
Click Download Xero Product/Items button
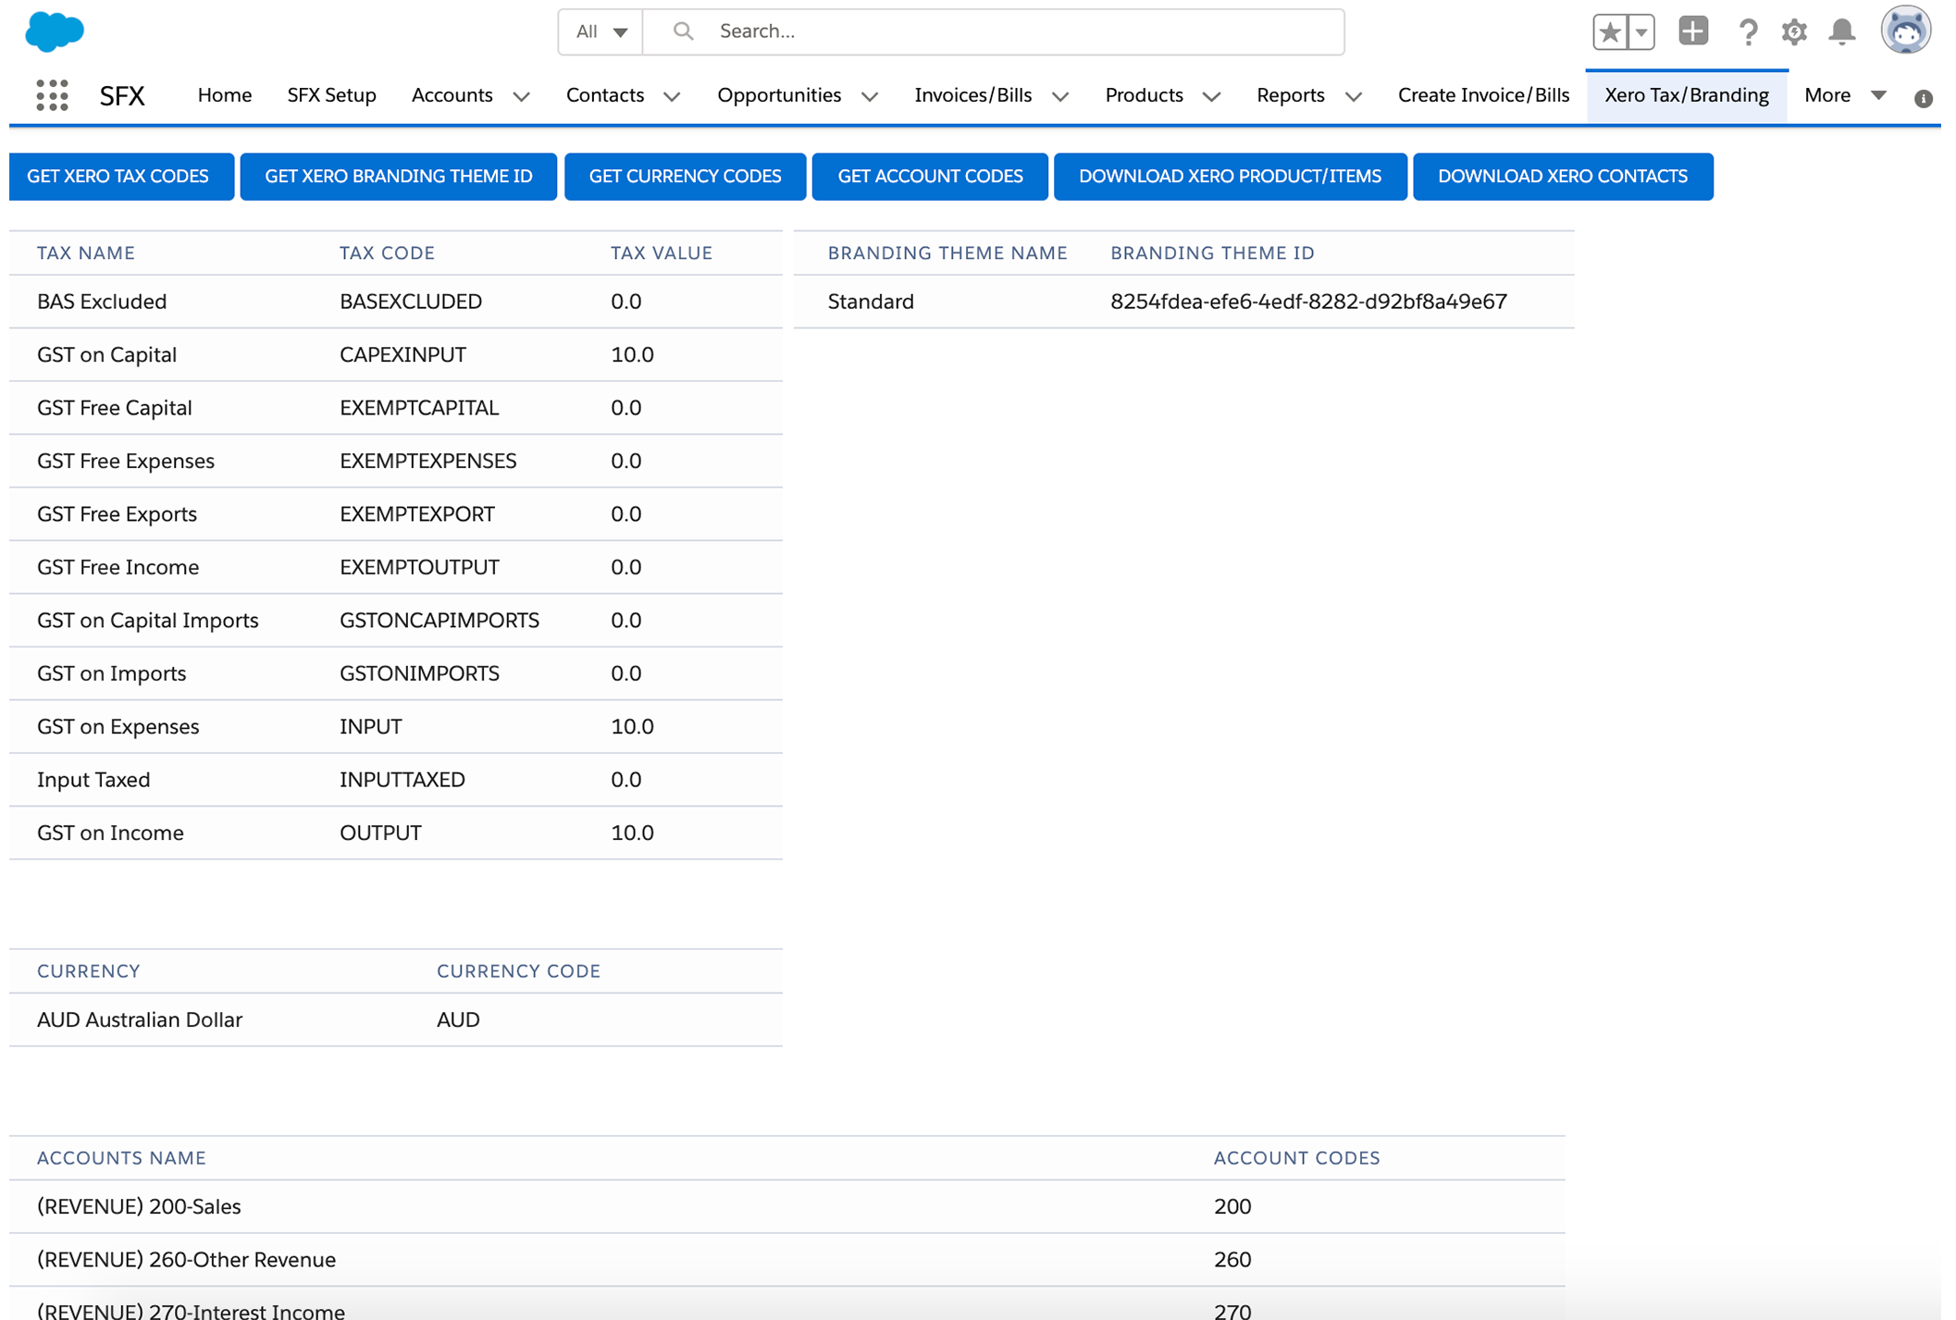pyautogui.click(x=1231, y=177)
